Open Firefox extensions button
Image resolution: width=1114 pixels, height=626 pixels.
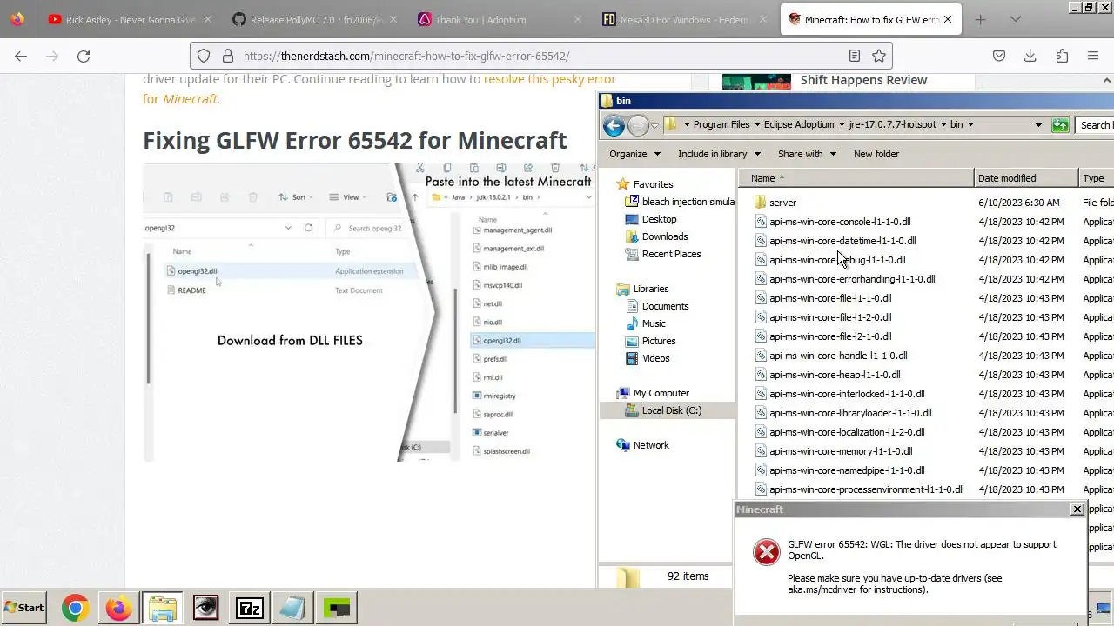point(1062,56)
